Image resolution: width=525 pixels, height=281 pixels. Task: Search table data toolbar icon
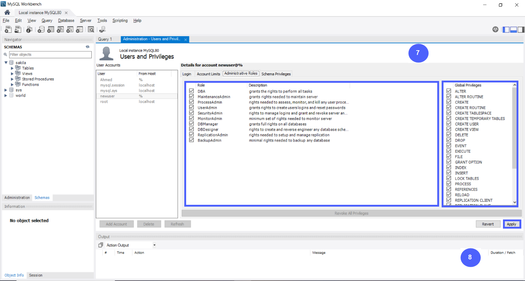(91, 29)
